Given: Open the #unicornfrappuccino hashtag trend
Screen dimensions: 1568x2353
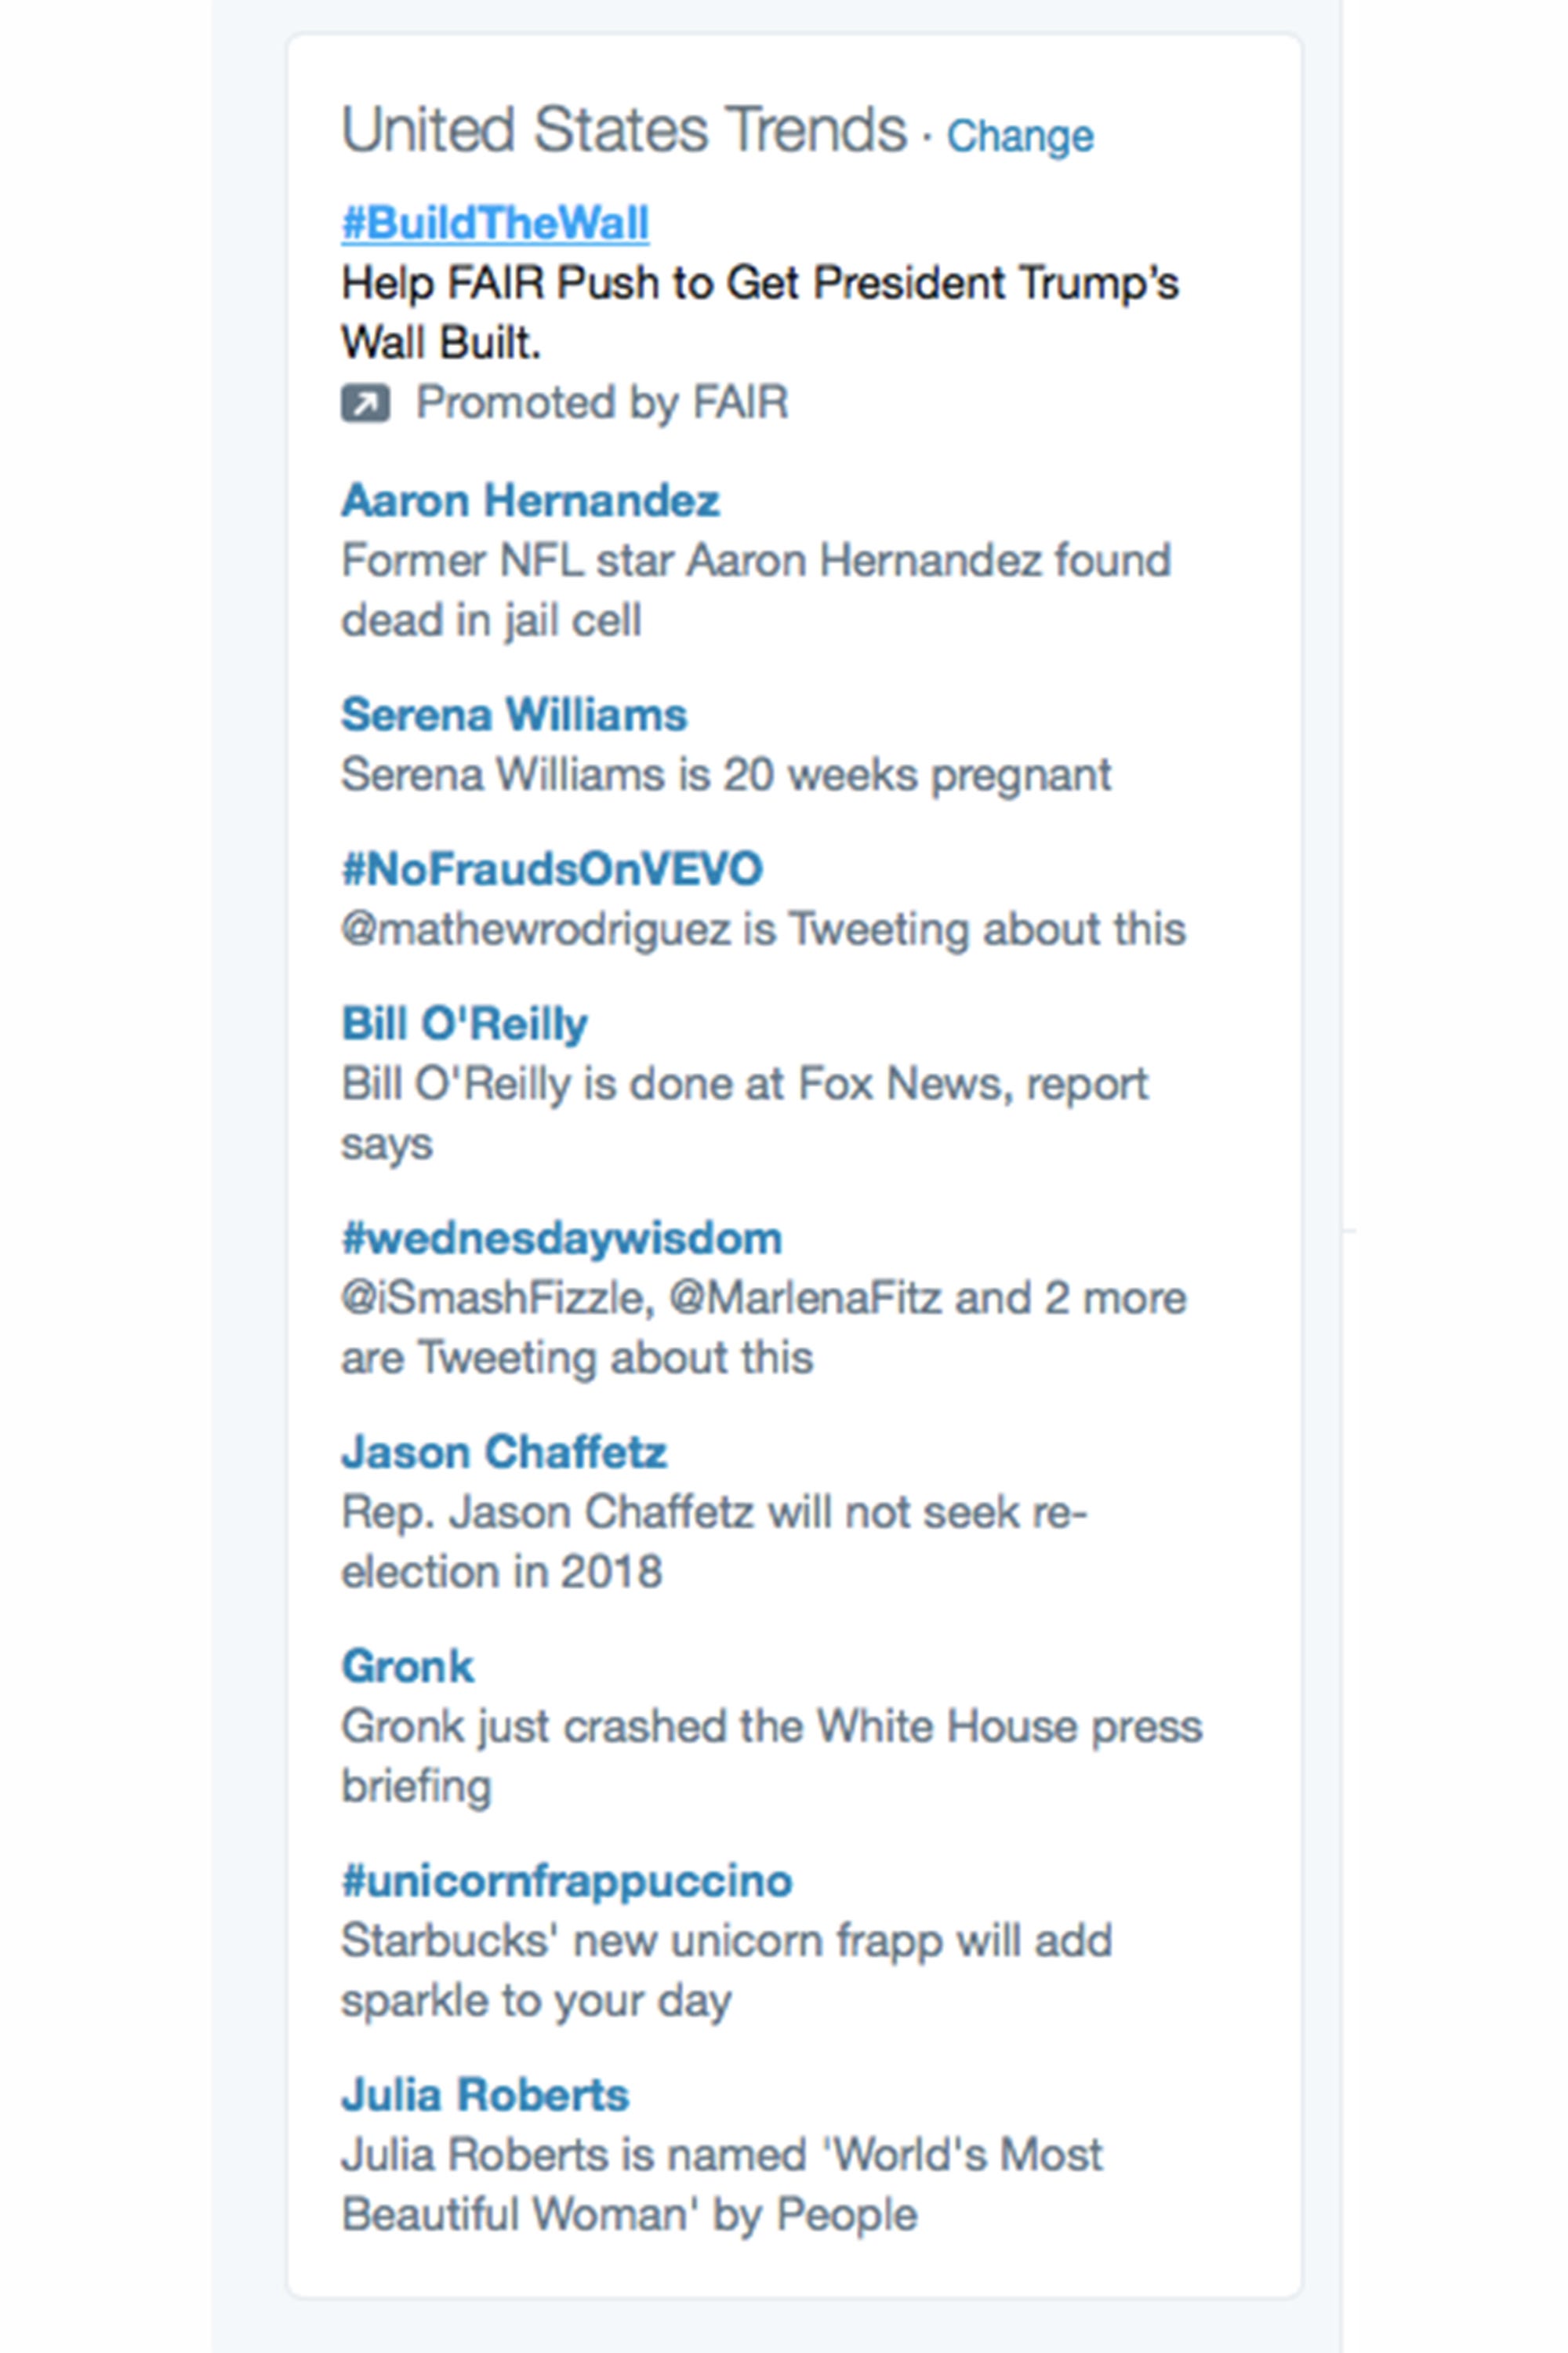Looking at the screenshot, I should 566,1881.
